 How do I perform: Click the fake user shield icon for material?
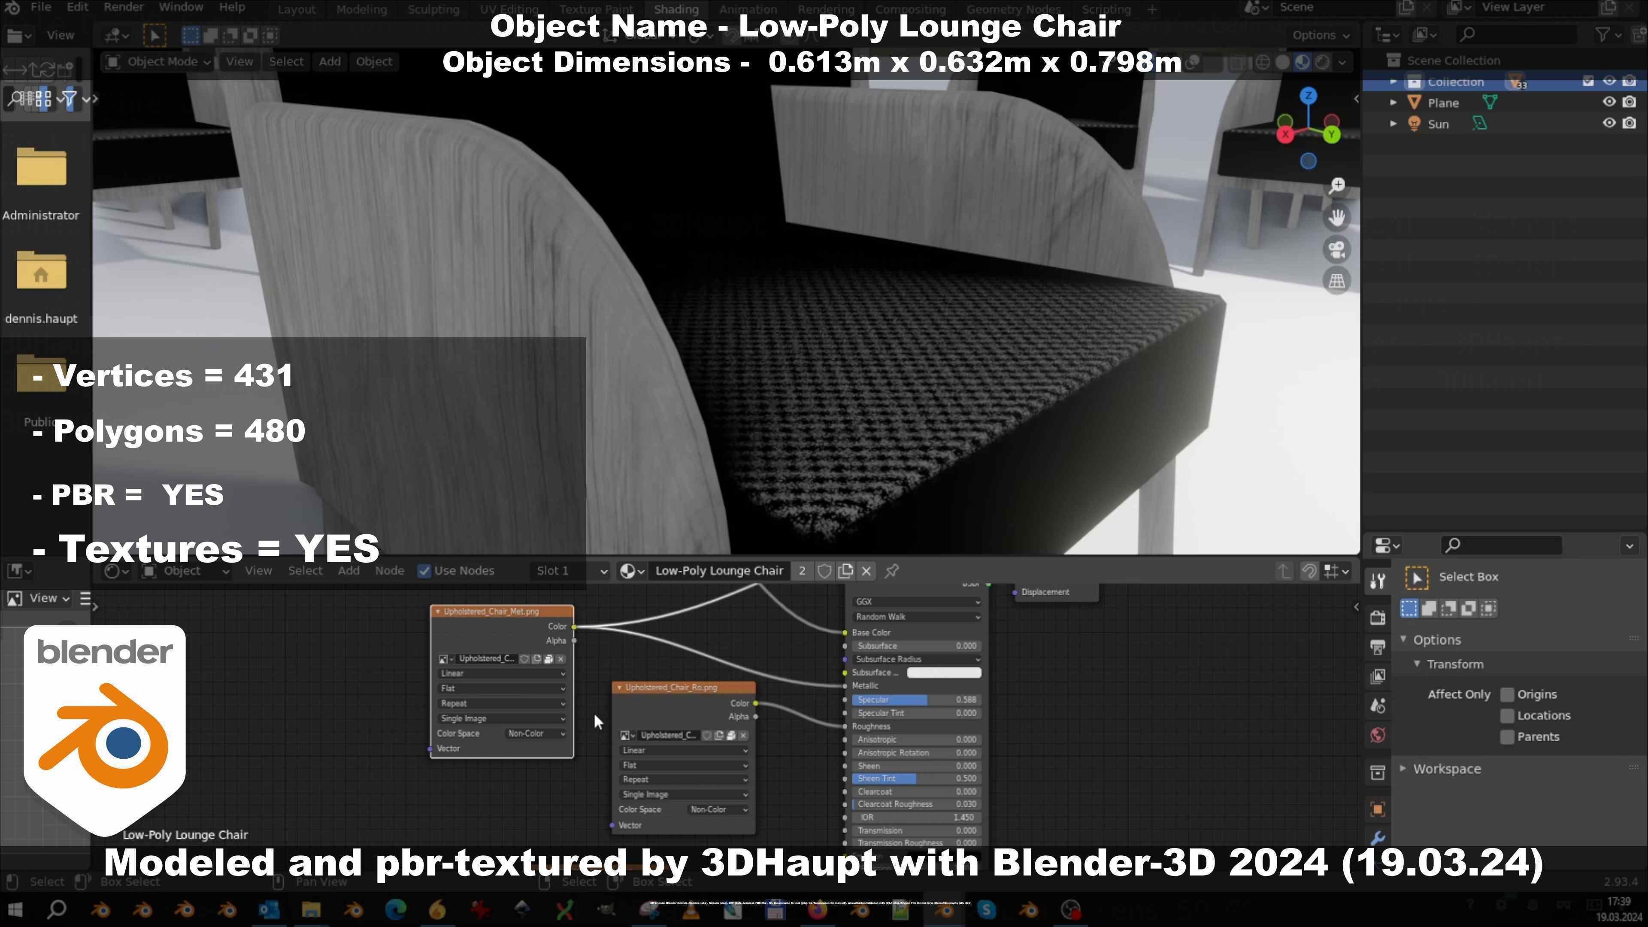(x=824, y=571)
